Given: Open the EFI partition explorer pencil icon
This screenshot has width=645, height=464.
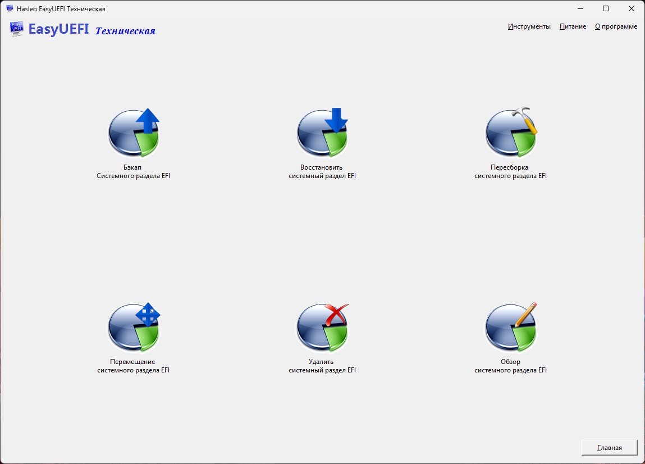Looking at the screenshot, I should (511, 327).
